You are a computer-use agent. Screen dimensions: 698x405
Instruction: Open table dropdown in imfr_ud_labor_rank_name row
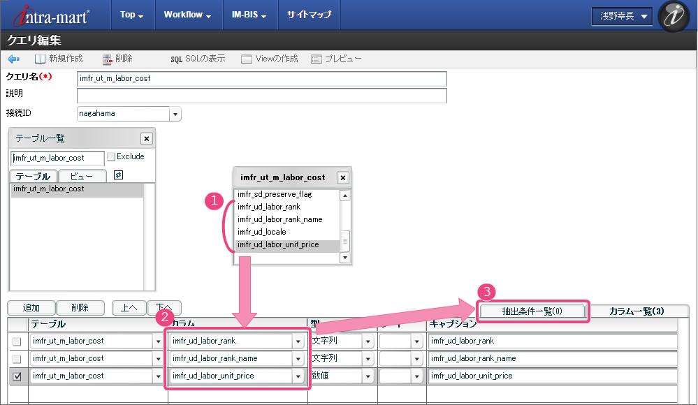point(158,359)
